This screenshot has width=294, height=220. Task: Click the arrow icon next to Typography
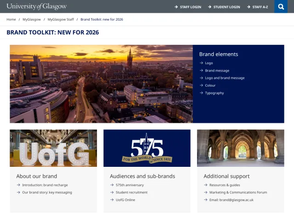(x=201, y=93)
